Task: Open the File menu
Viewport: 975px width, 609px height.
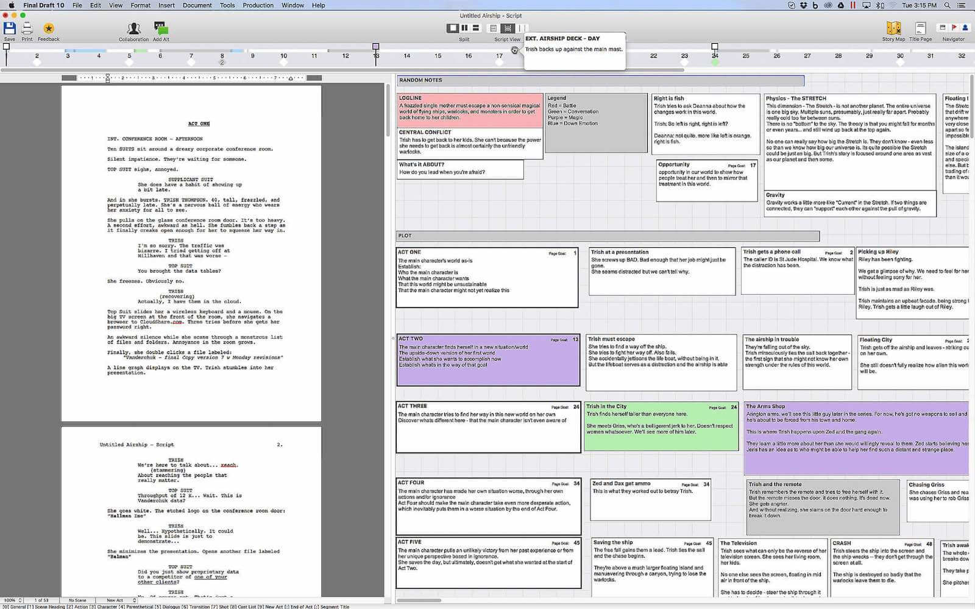Action: [77, 5]
